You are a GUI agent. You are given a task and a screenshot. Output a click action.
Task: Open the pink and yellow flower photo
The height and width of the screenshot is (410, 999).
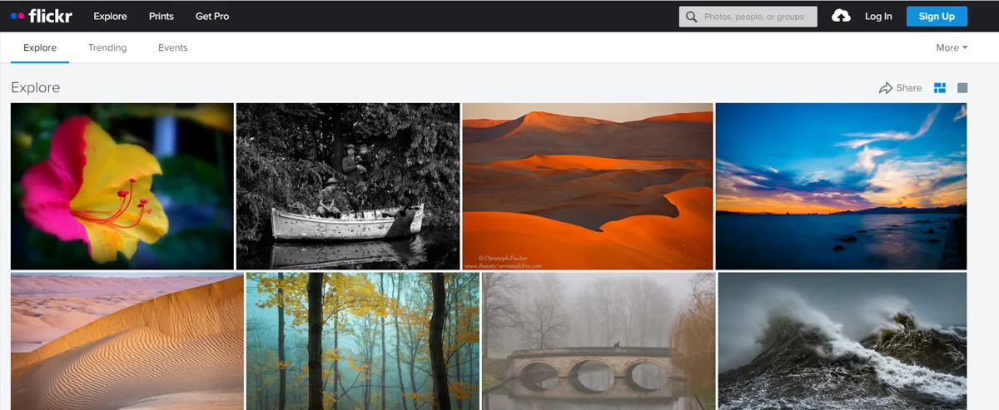pyautogui.click(x=122, y=186)
